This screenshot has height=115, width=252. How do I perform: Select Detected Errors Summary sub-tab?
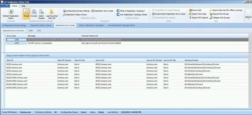[14, 30]
